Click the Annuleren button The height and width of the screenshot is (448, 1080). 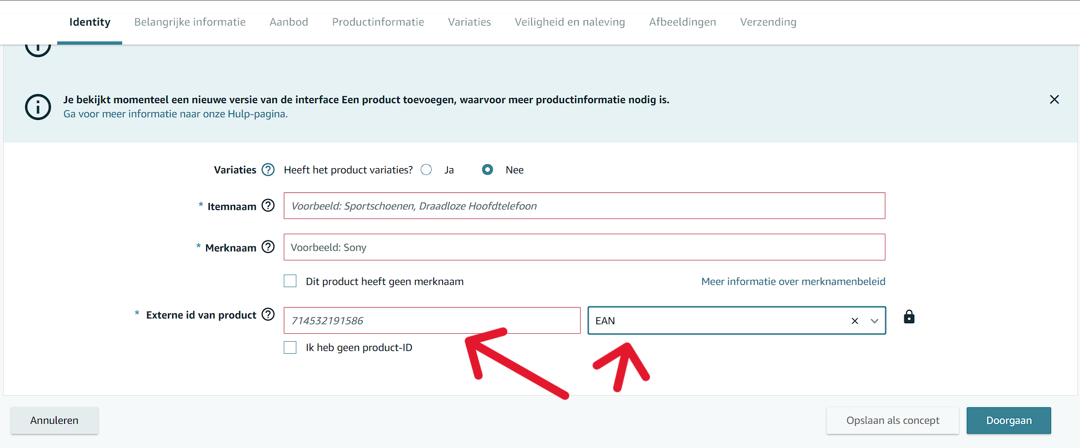(55, 420)
